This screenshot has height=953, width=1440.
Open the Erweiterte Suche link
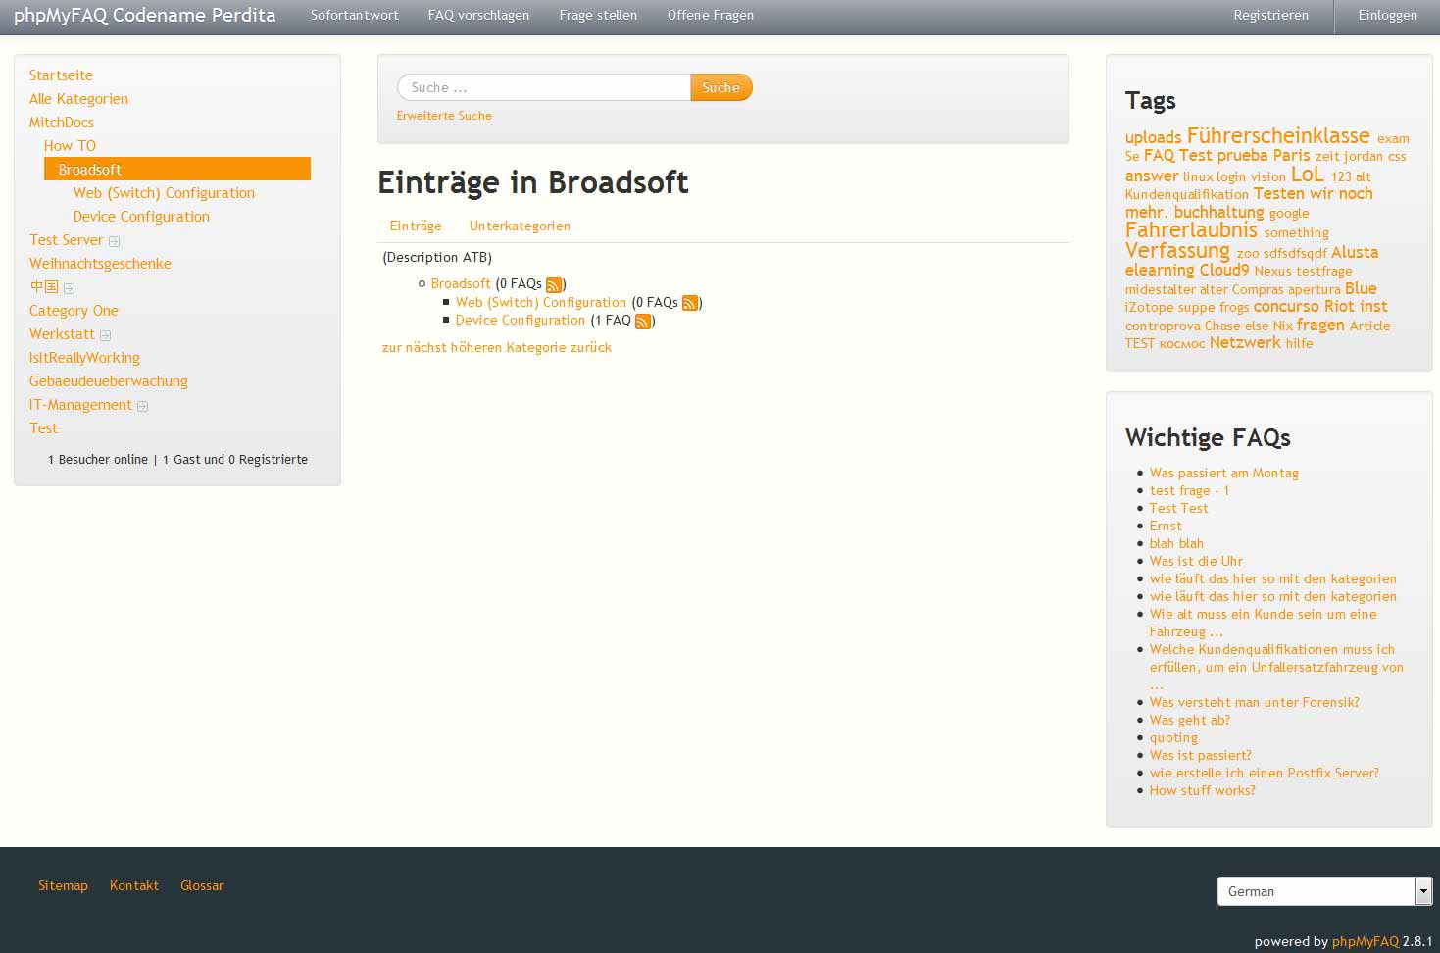point(444,116)
